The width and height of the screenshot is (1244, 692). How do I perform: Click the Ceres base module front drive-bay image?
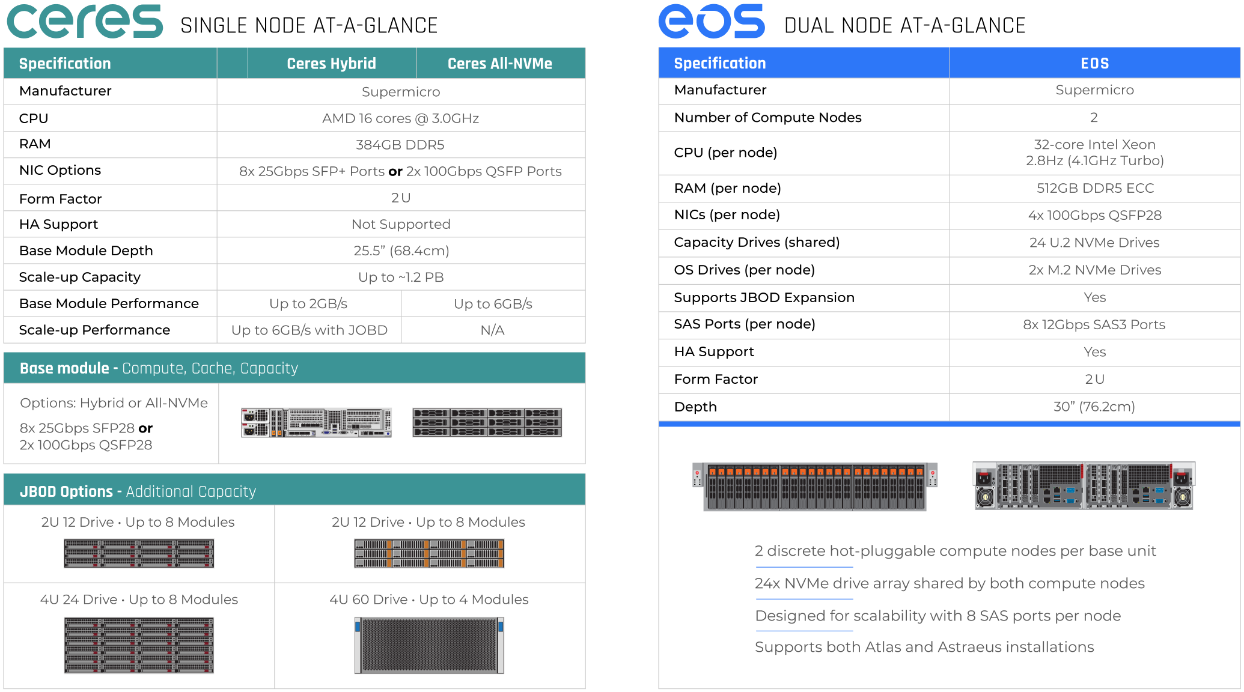coord(487,422)
